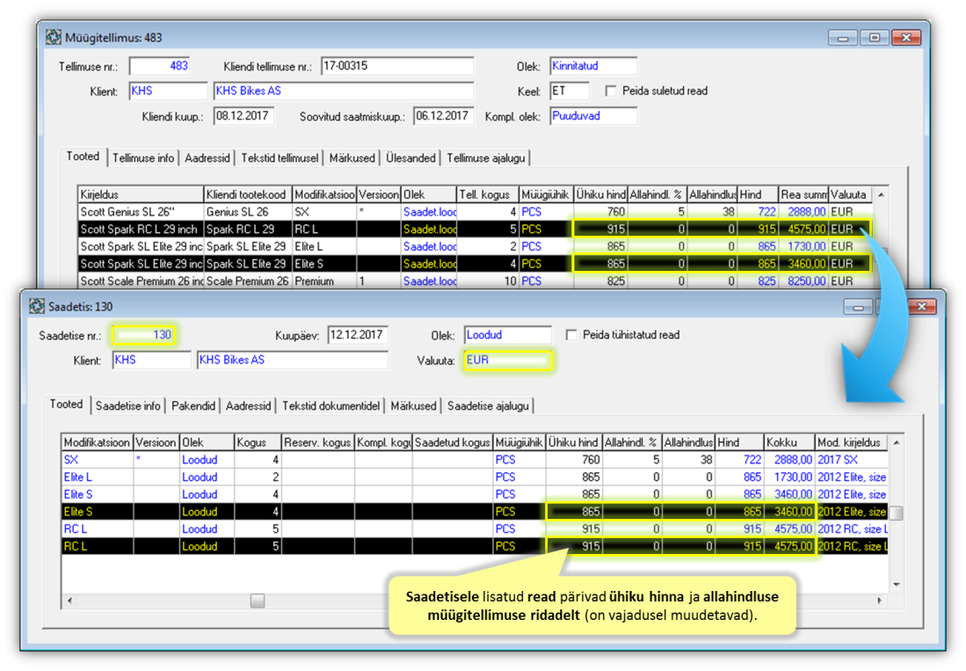Viewport: 966px width, 671px height.
Task: Open the Tellimuse ajalugu tab
Action: pos(485,158)
